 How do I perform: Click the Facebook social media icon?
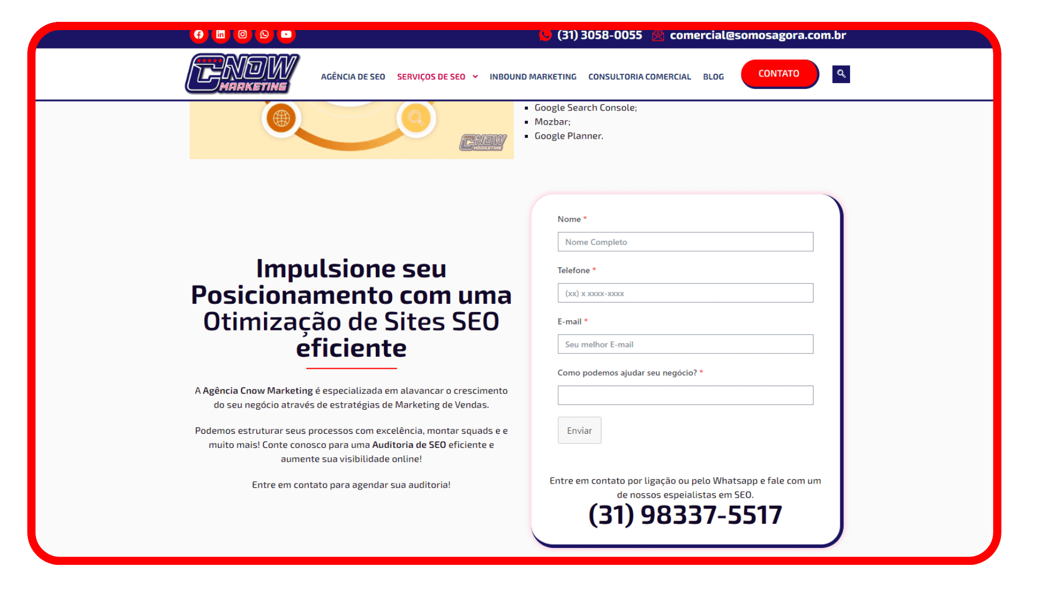point(199,34)
